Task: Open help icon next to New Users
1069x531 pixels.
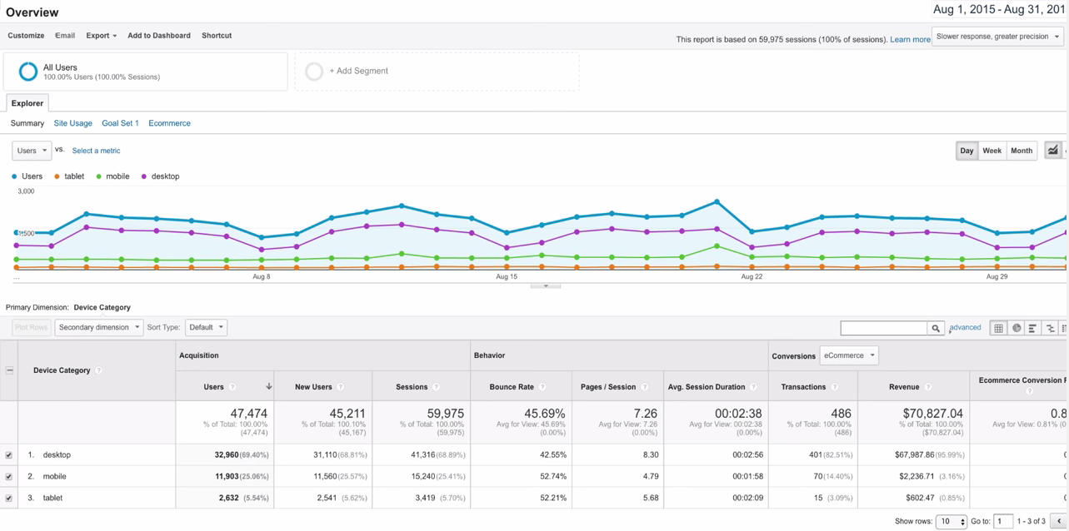Action: pyautogui.click(x=341, y=387)
